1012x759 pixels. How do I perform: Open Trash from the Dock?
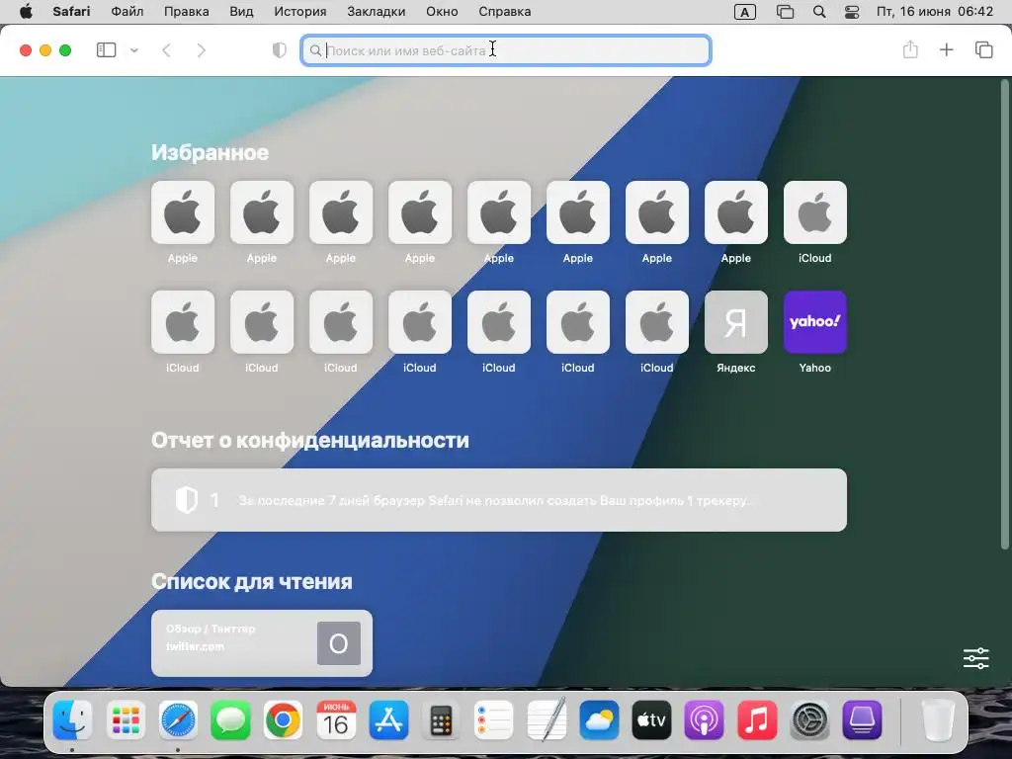coord(938,719)
